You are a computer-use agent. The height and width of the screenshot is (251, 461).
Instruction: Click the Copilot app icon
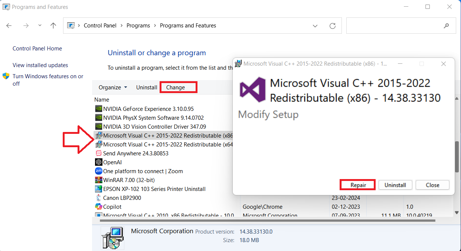tap(98, 207)
